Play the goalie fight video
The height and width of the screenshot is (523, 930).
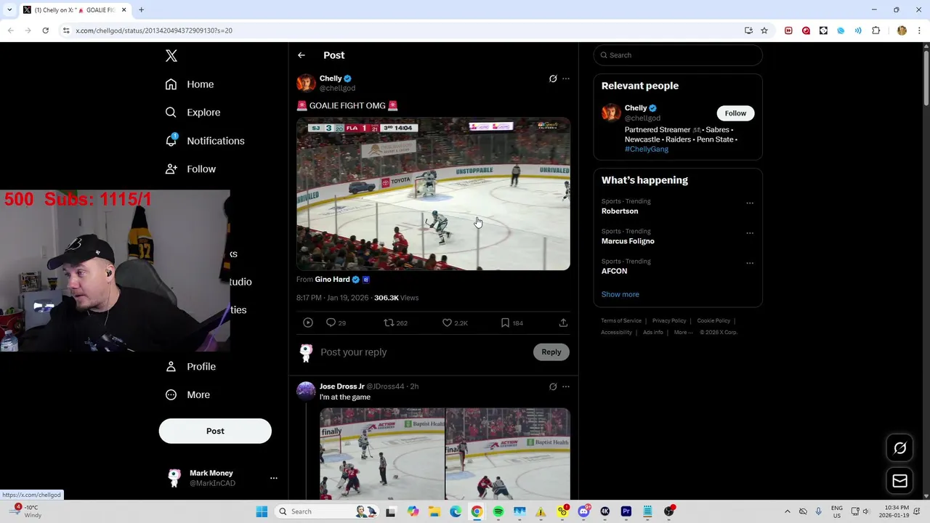433,194
